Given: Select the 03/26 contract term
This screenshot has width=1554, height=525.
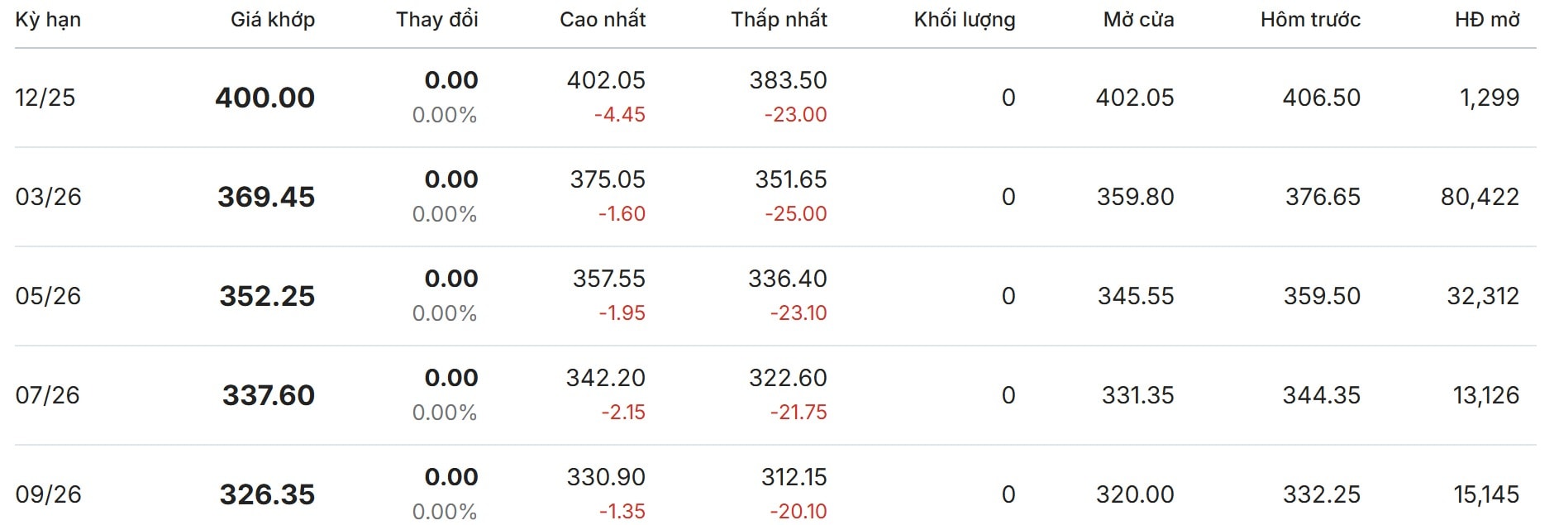Looking at the screenshot, I should (x=49, y=197).
